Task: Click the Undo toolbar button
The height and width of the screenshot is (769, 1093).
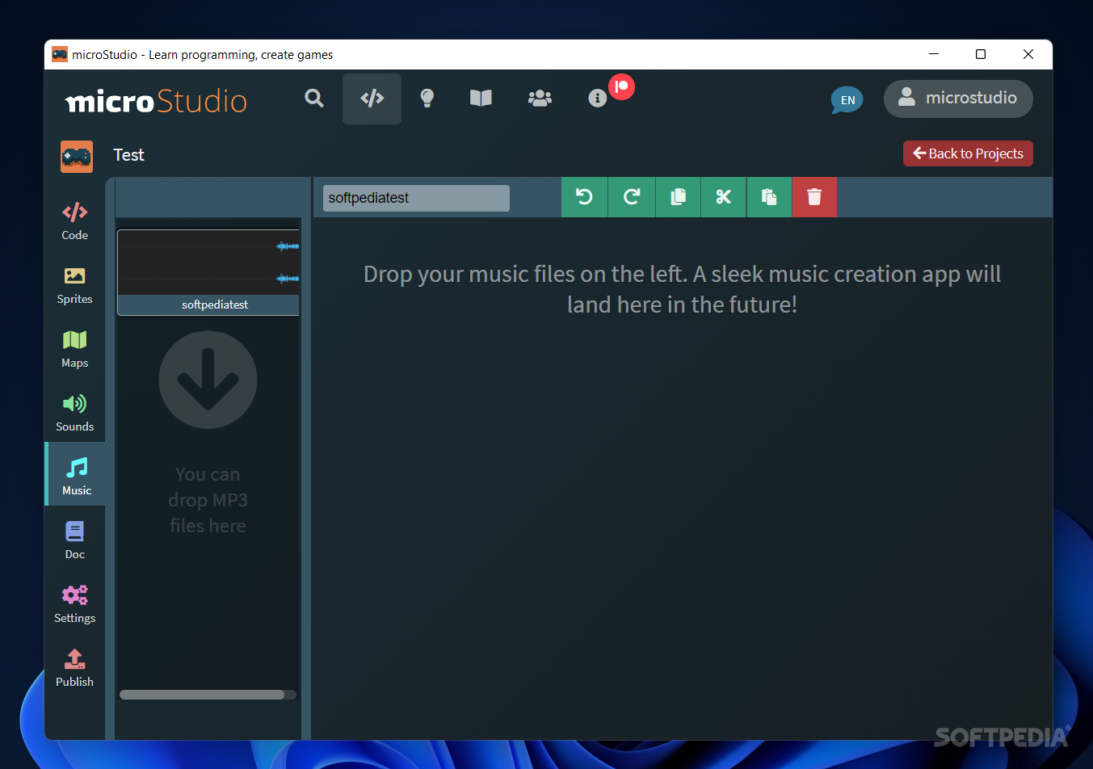Action: pyautogui.click(x=584, y=197)
